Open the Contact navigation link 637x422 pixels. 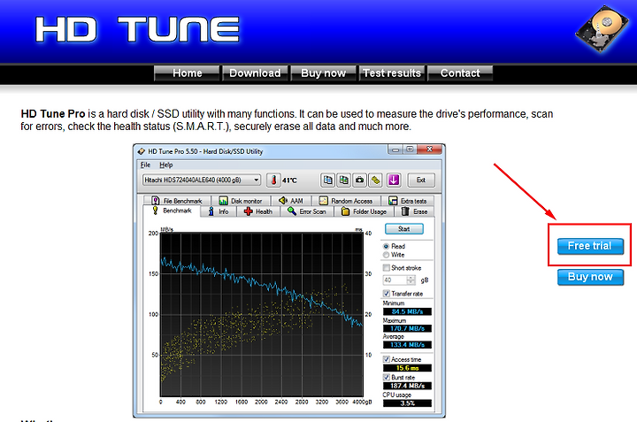click(x=460, y=73)
